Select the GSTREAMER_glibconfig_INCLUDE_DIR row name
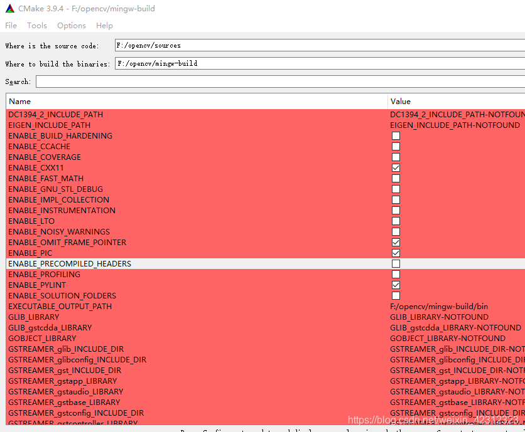This screenshot has width=525, height=432. click(x=77, y=360)
